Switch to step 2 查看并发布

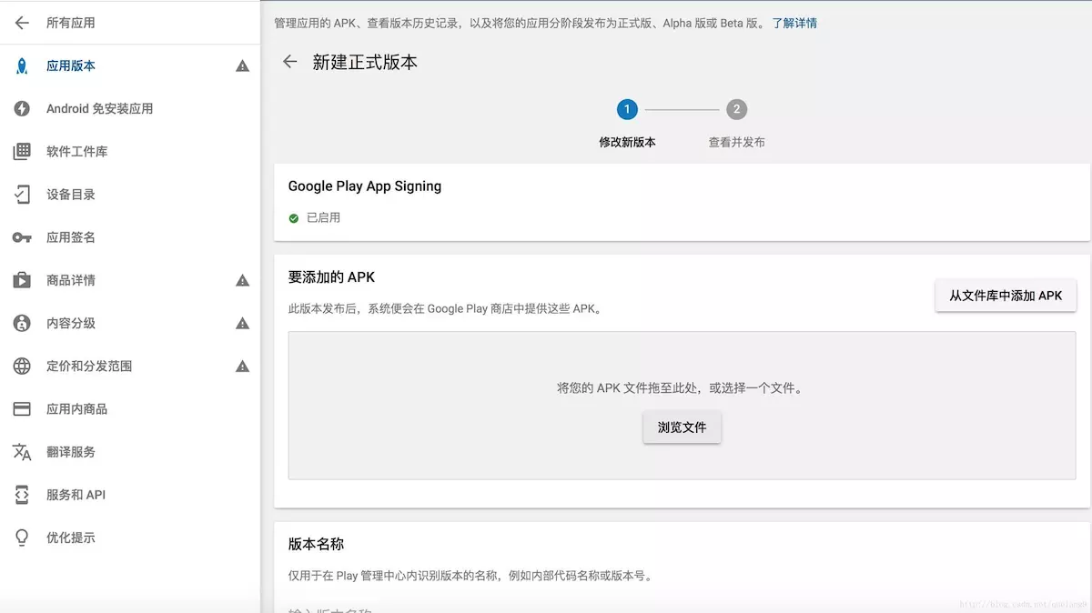click(737, 109)
